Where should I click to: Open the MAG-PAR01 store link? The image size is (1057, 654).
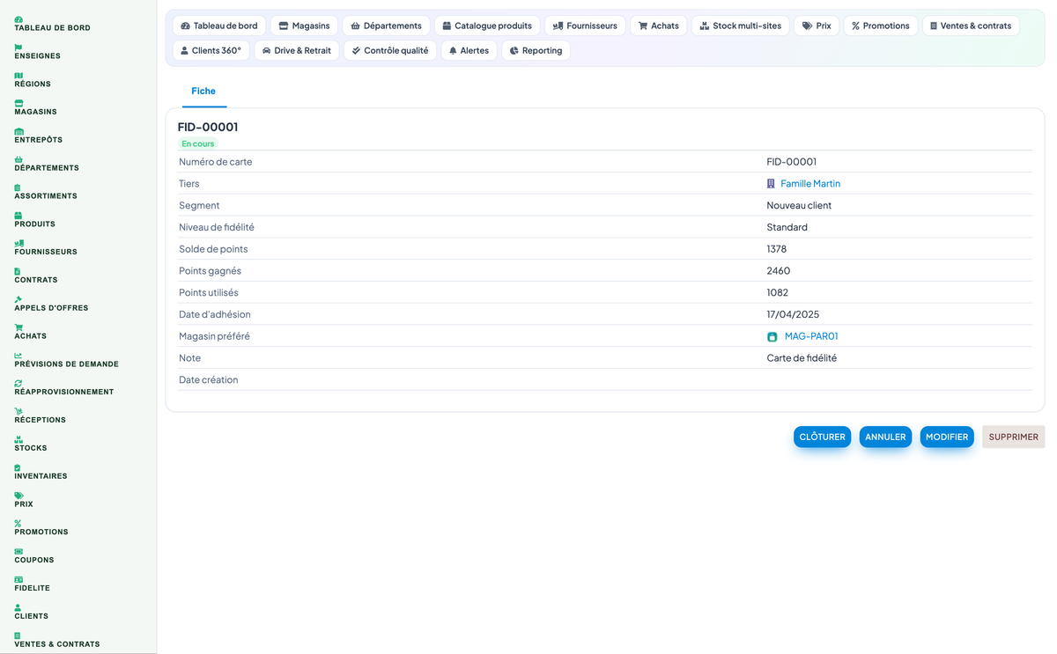coord(811,336)
